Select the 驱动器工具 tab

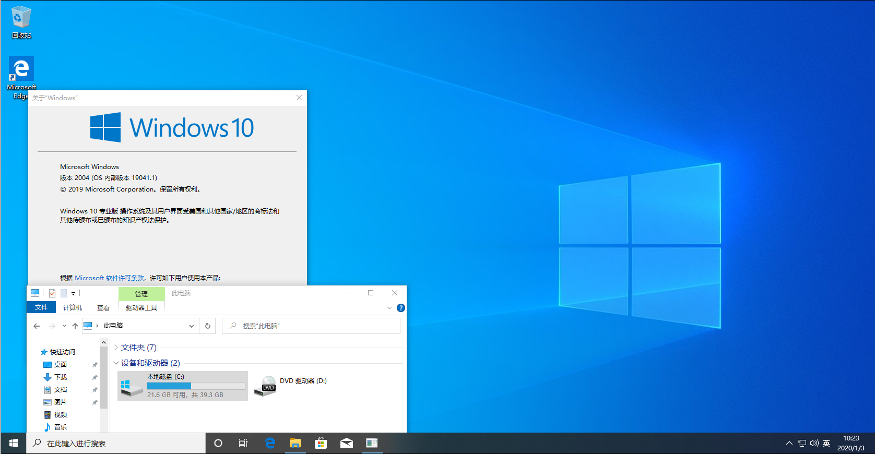(x=141, y=307)
